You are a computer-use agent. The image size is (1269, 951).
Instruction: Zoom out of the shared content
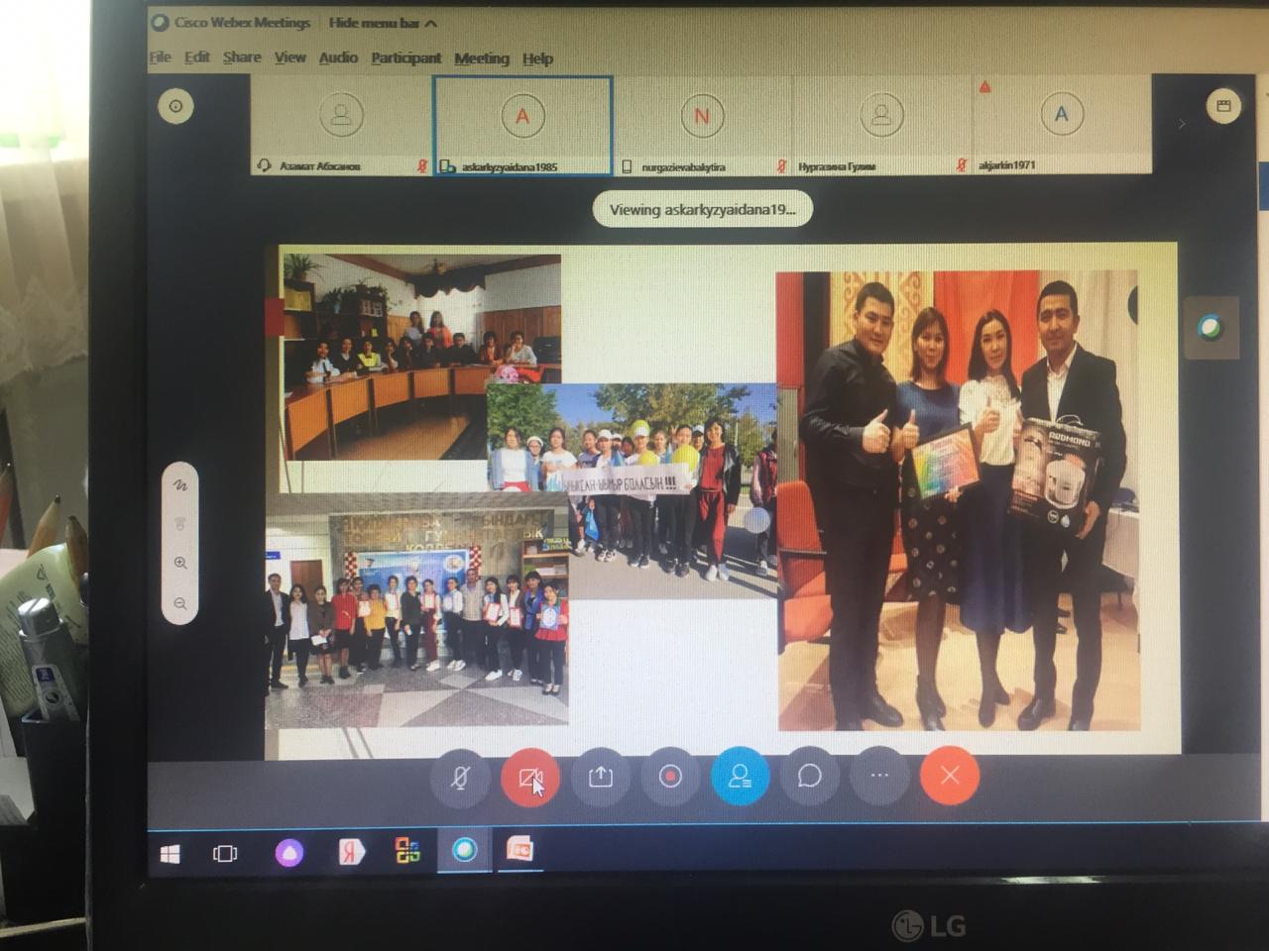pos(180,603)
